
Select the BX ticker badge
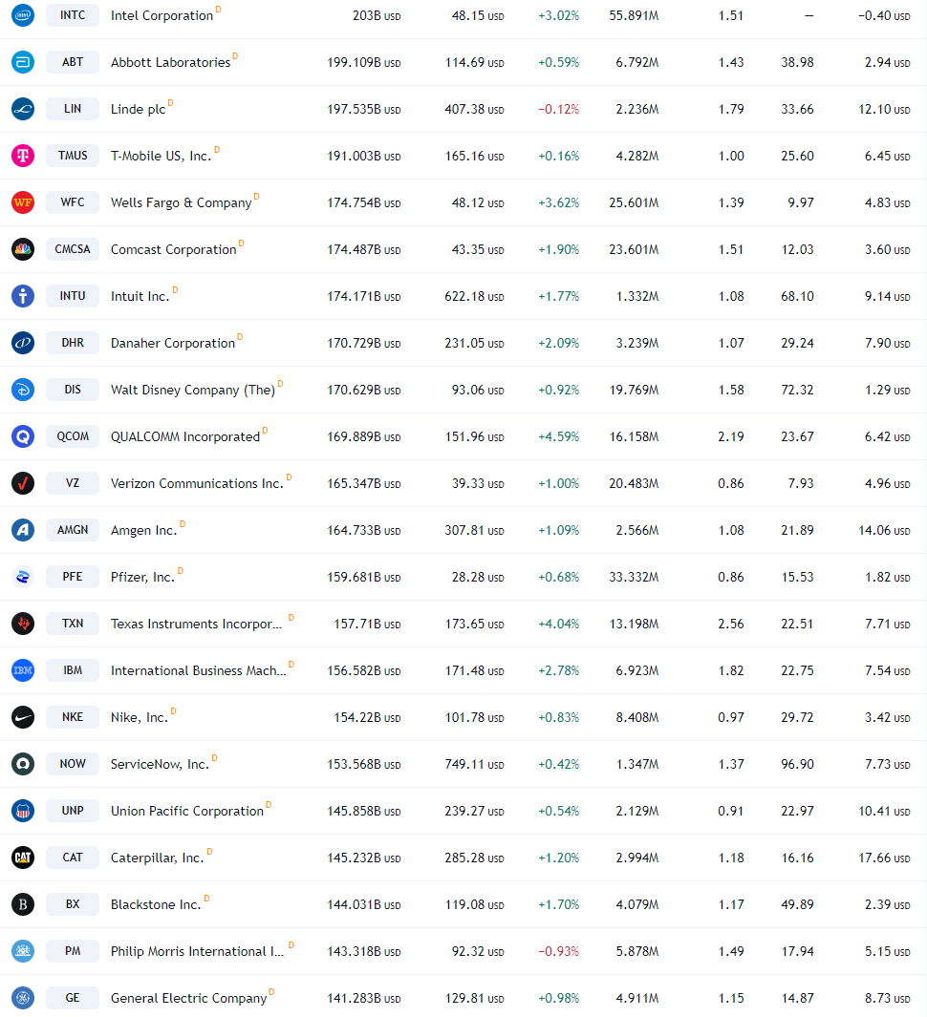point(73,904)
